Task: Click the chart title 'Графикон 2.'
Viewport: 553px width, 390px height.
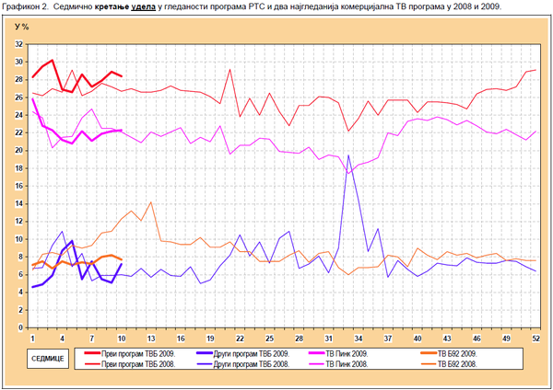Action: (x=25, y=6)
